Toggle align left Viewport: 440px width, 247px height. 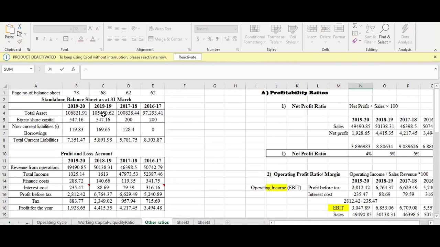pyautogui.click(x=110, y=39)
